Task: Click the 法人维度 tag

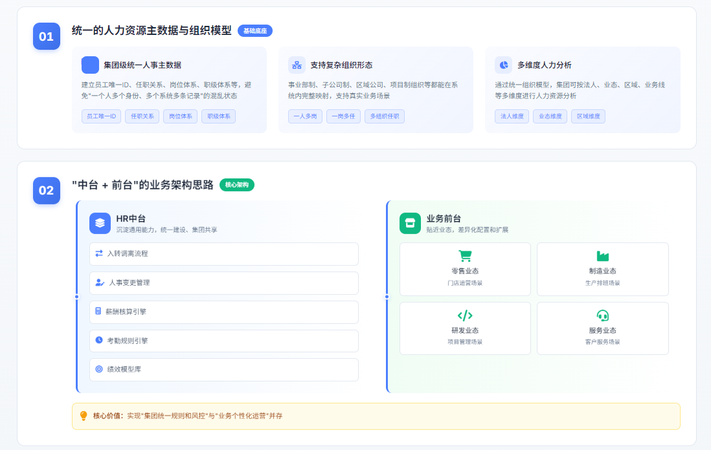Action: click(512, 116)
